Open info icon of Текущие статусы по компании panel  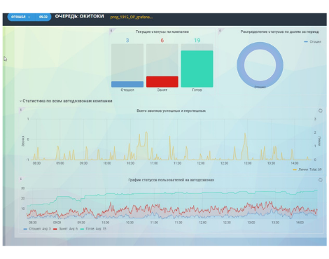[x=111, y=31]
